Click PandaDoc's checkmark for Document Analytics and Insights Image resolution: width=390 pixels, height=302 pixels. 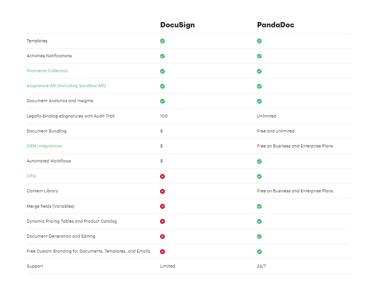point(259,101)
